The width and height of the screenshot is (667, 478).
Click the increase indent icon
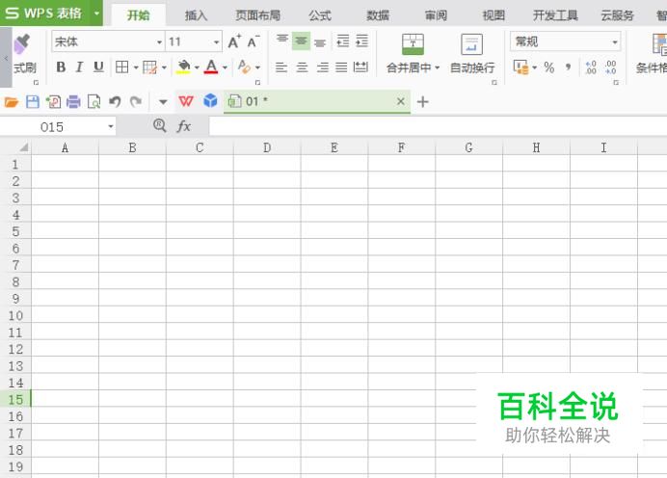pos(361,41)
